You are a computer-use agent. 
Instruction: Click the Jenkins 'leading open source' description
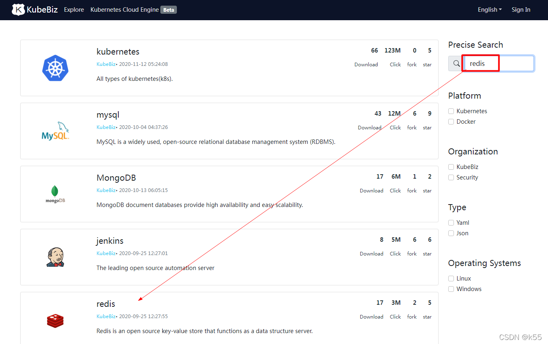[155, 268]
